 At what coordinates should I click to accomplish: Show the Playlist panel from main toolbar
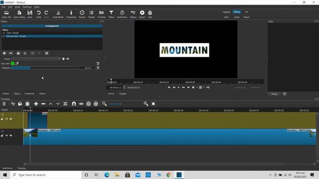(91, 14)
